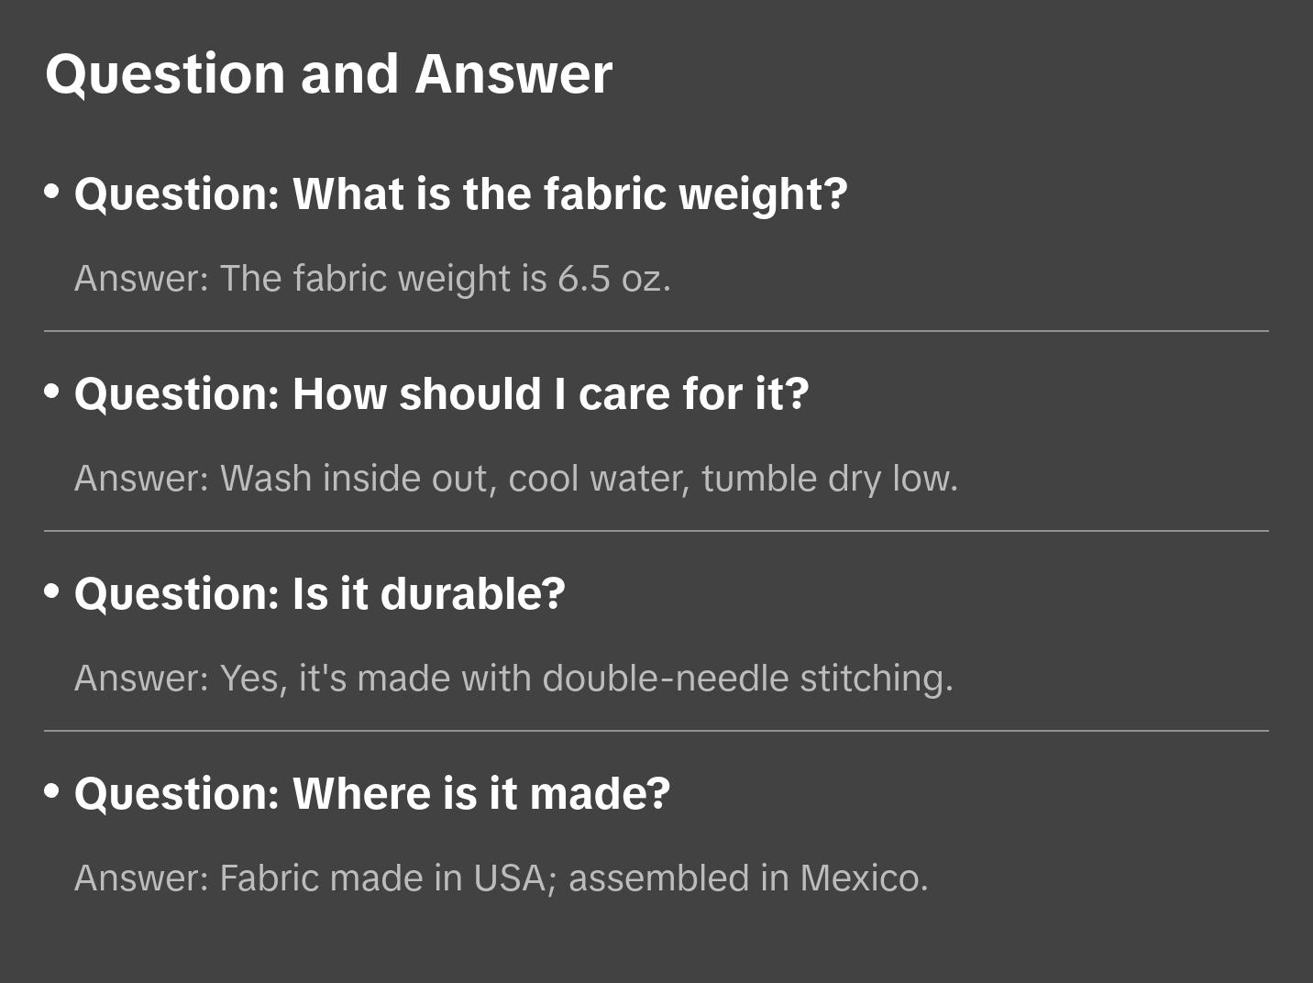The image size is (1313, 983).
Task: Expand the fabric weight question
Action: pyautogui.click(x=460, y=194)
